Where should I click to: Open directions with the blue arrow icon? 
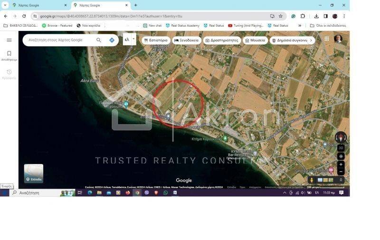pos(112,40)
